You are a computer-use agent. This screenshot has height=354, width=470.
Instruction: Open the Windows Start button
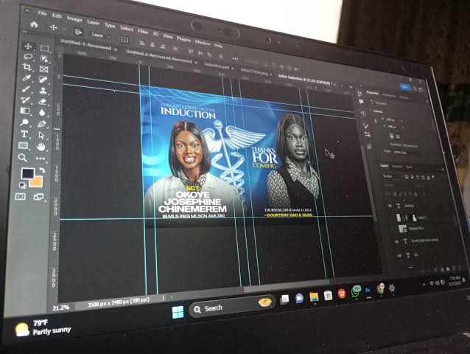click(x=178, y=312)
